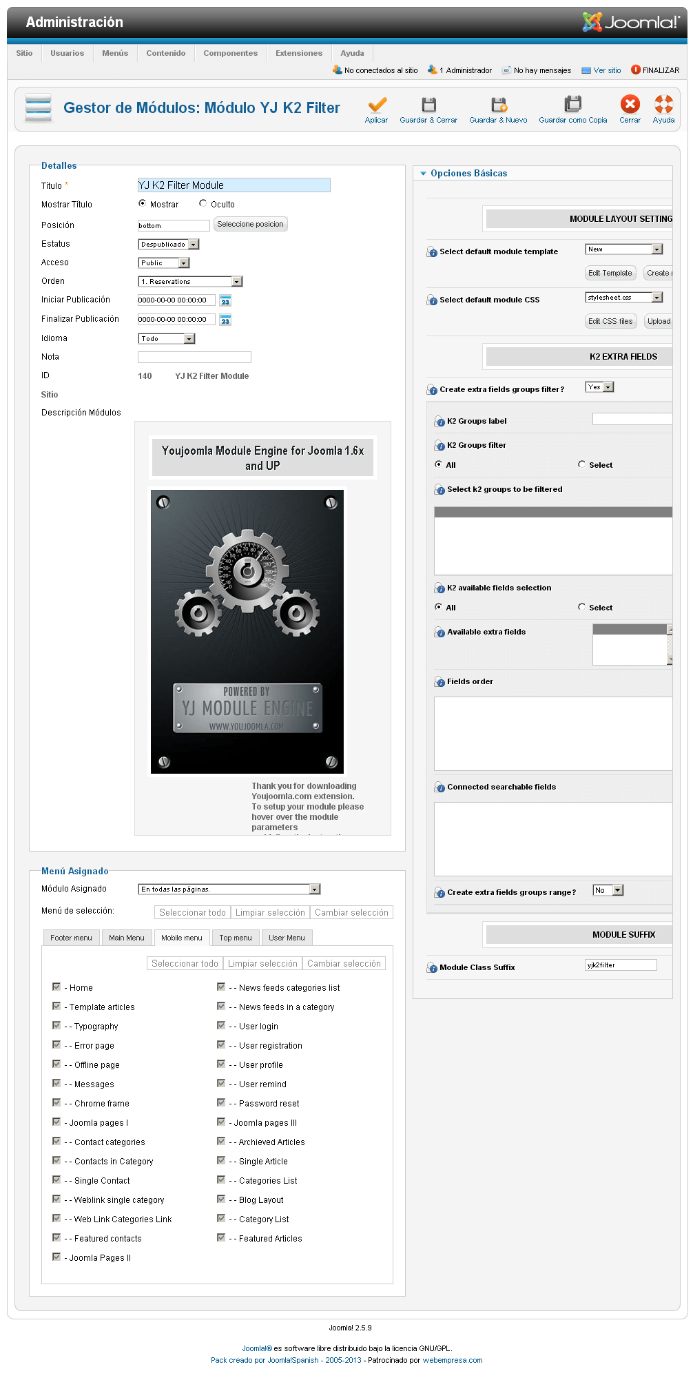
Task: Click info icon beside K2 available fields selection
Action: pyautogui.click(x=439, y=588)
